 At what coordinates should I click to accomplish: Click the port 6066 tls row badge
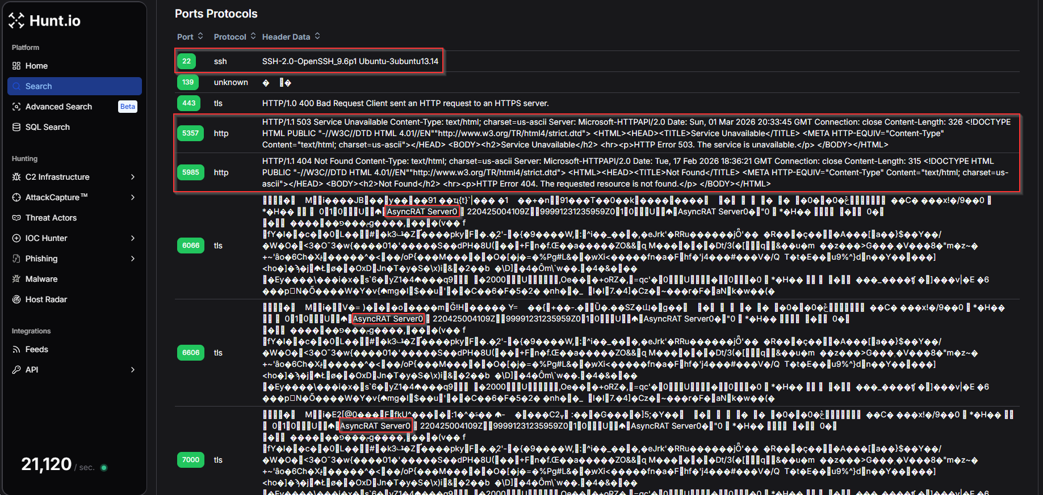pos(191,246)
